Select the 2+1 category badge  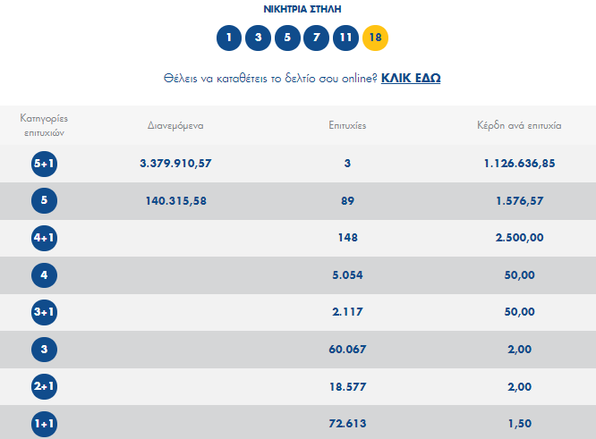point(44,386)
